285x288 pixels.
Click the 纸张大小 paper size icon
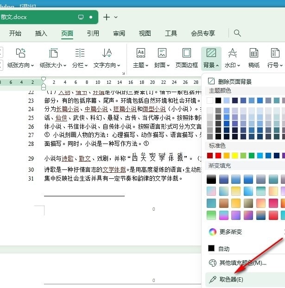pos(53,53)
